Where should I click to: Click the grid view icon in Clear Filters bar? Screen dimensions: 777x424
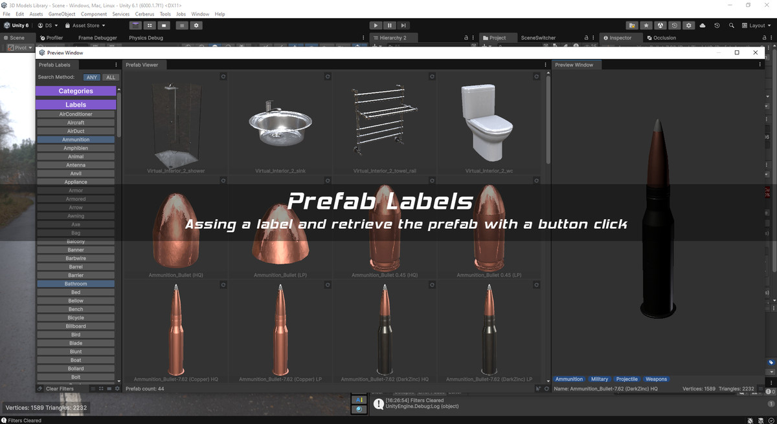(102, 388)
